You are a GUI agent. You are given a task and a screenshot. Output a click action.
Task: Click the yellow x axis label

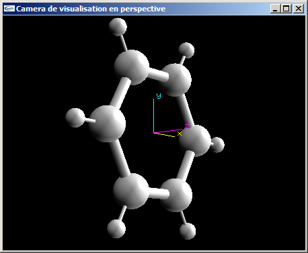[180, 134]
